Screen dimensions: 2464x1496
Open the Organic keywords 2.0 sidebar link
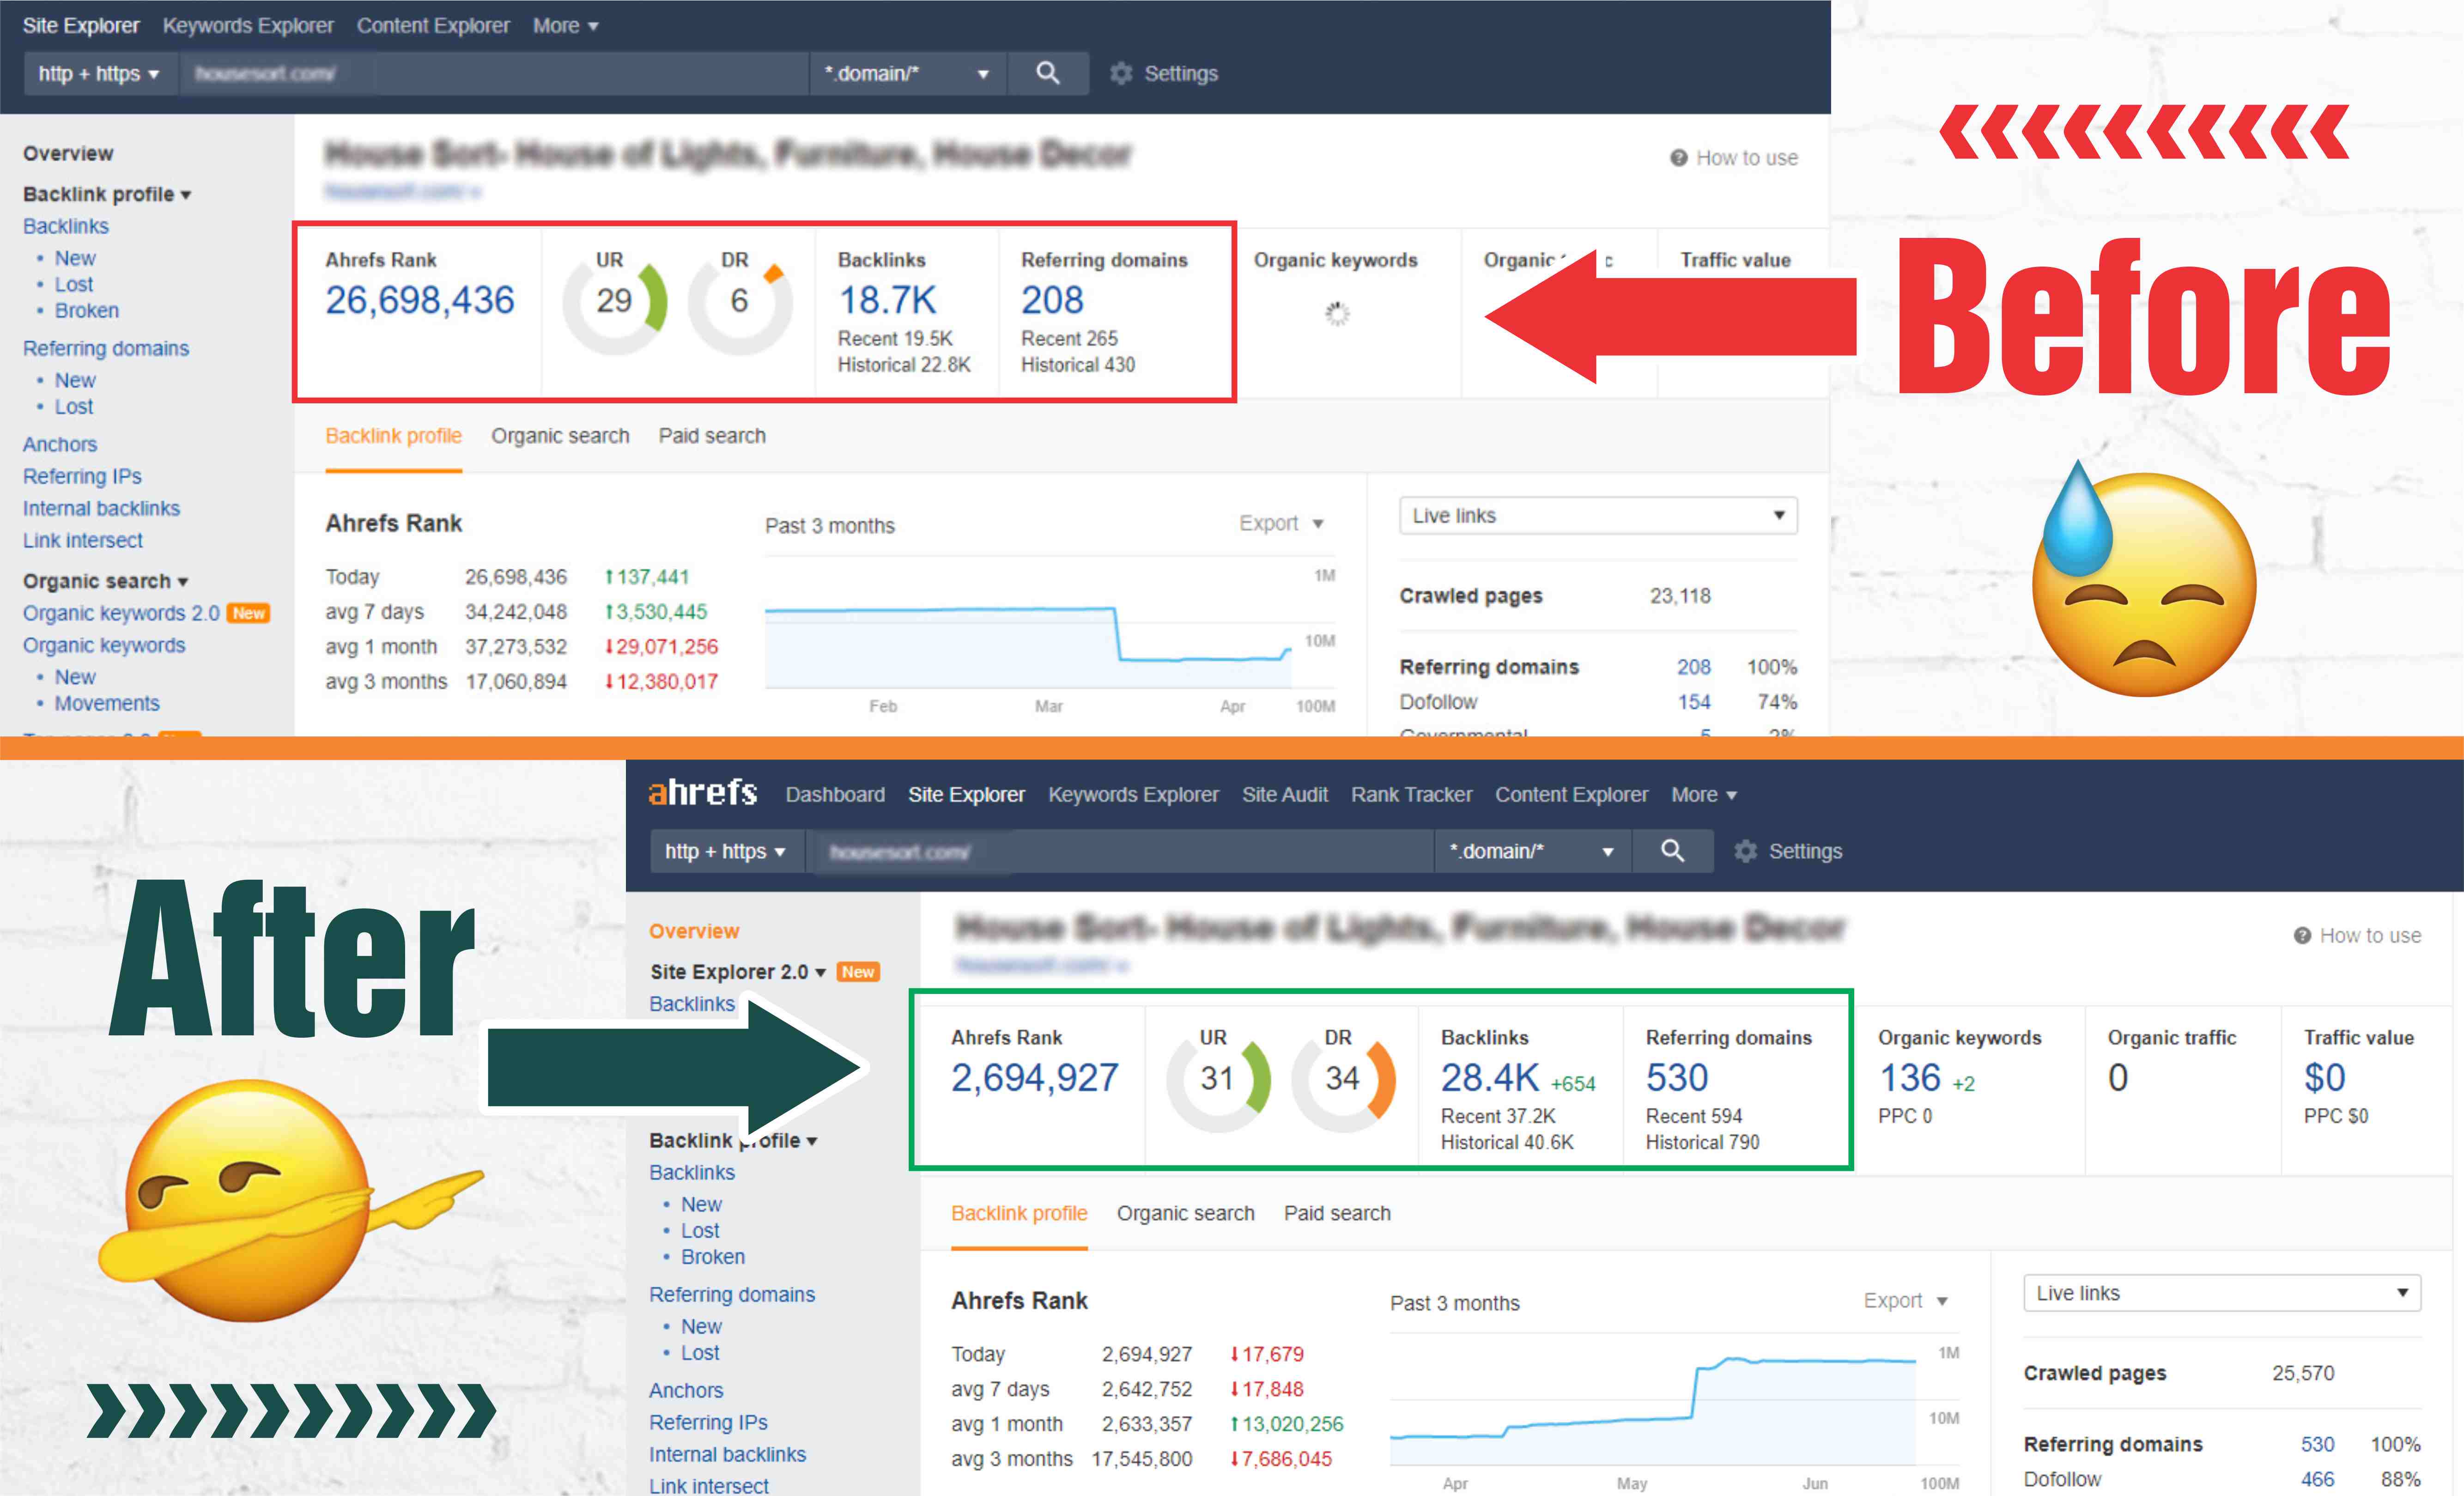coord(121,613)
